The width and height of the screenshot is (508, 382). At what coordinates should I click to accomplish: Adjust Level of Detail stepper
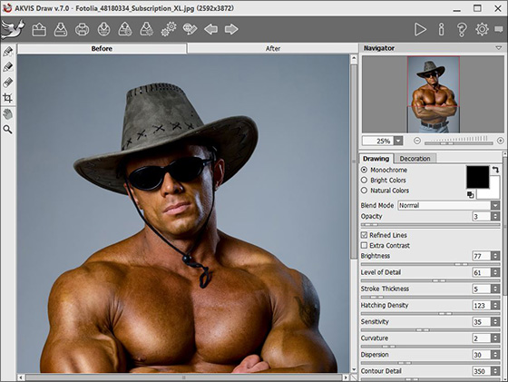pos(495,272)
